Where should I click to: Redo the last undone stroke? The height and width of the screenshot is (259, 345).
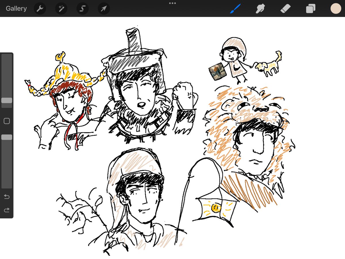tap(7, 210)
